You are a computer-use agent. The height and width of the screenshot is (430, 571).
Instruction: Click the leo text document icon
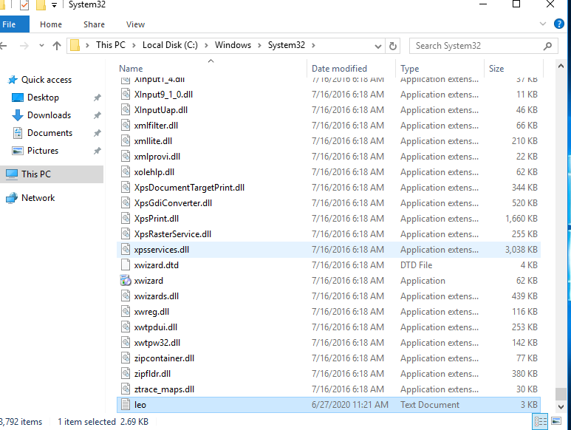(x=126, y=405)
